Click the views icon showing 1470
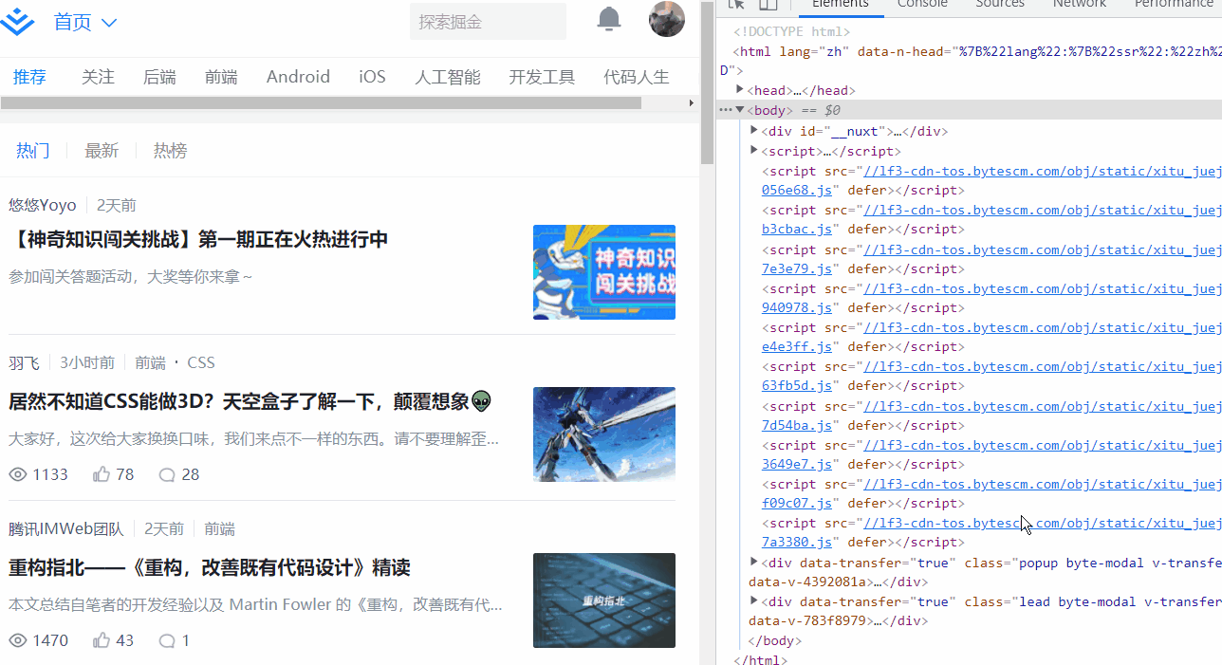 pos(18,640)
